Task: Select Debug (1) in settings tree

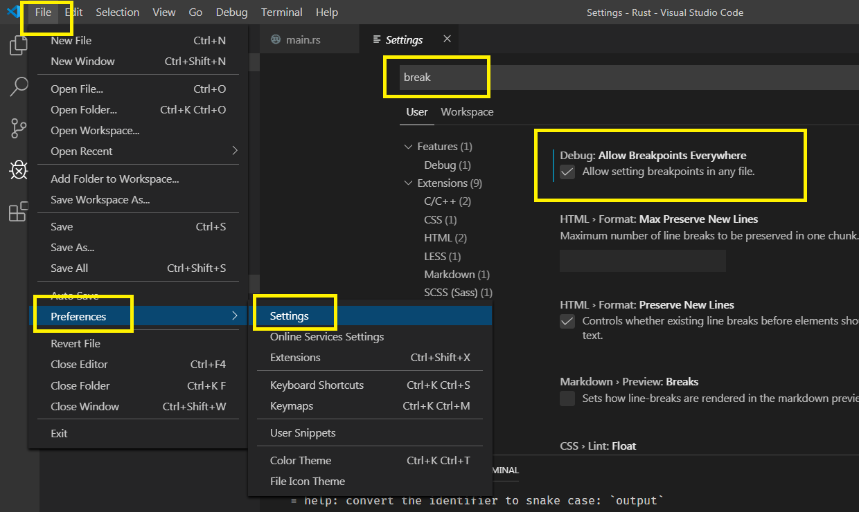Action: 448,165
